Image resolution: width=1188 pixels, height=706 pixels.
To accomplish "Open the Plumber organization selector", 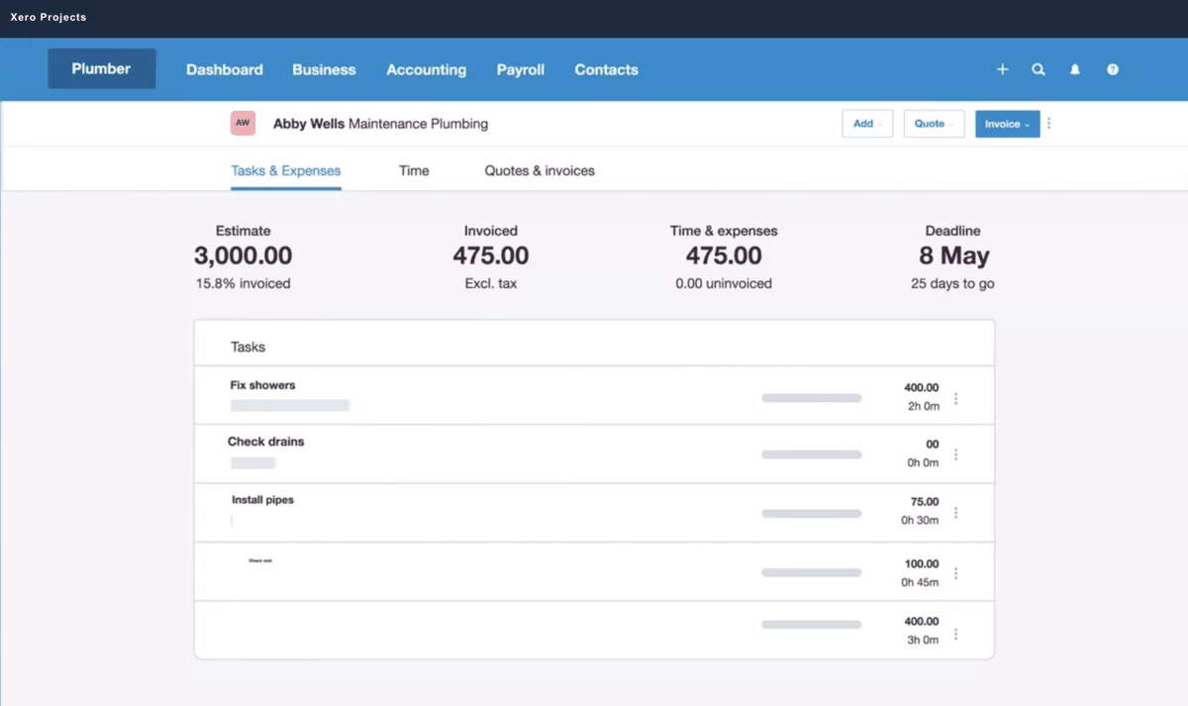I will click(x=101, y=68).
